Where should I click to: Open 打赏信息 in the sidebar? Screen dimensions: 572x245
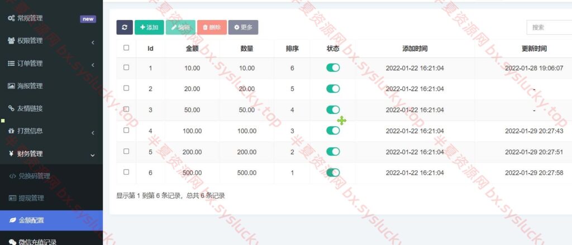51,131
